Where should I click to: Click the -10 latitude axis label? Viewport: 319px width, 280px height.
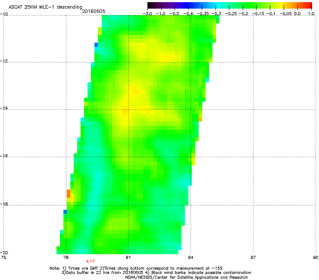(x=4, y=14)
